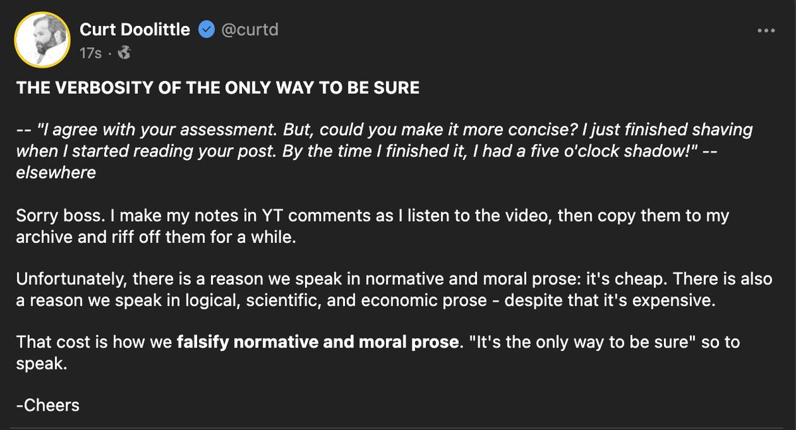The image size is (796, 430).
Task: Open the Curt Doolittle name link
Action: 135,30
